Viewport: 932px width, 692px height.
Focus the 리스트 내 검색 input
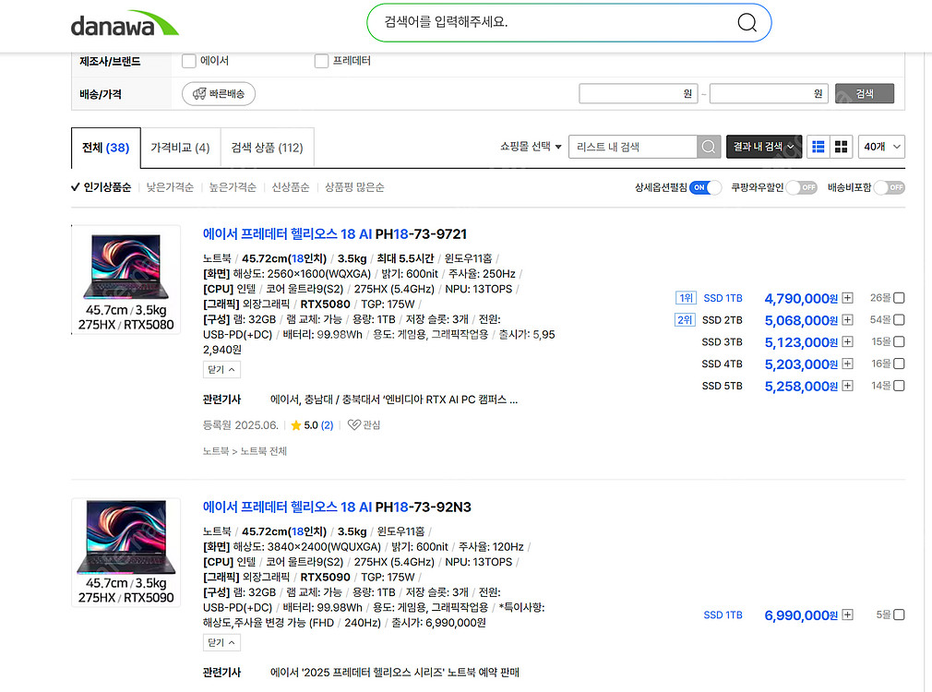(632, 147)
